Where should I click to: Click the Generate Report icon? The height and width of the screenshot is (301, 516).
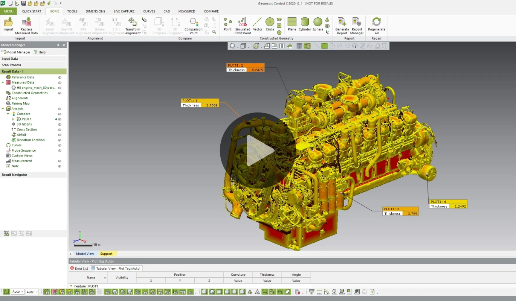342,26
